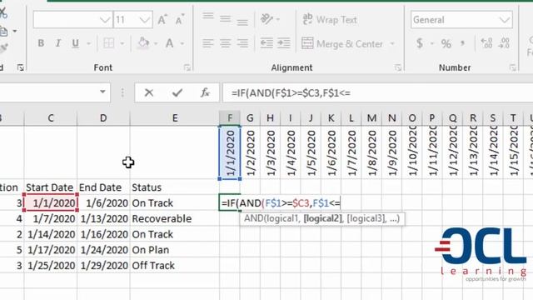Open Number format dialog launcher
Screen dimensions: 533x300
513,67
